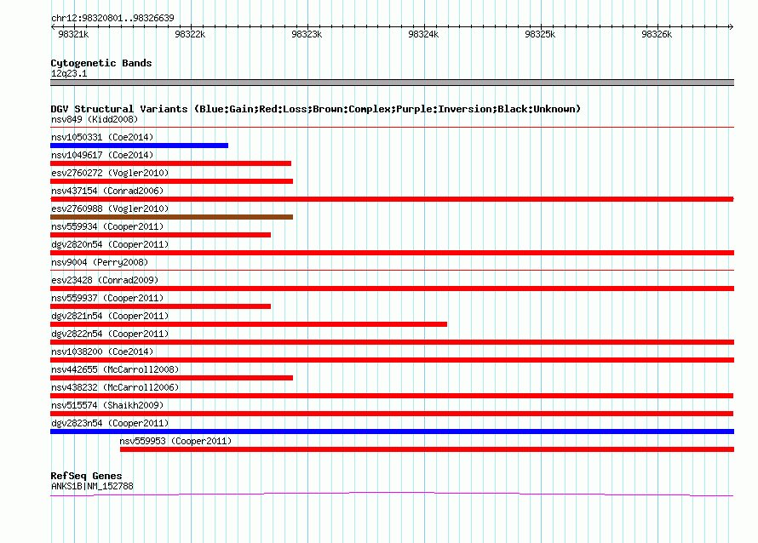Select the dgv2821n54 (Cooper2011) red bar

[249, 324]
